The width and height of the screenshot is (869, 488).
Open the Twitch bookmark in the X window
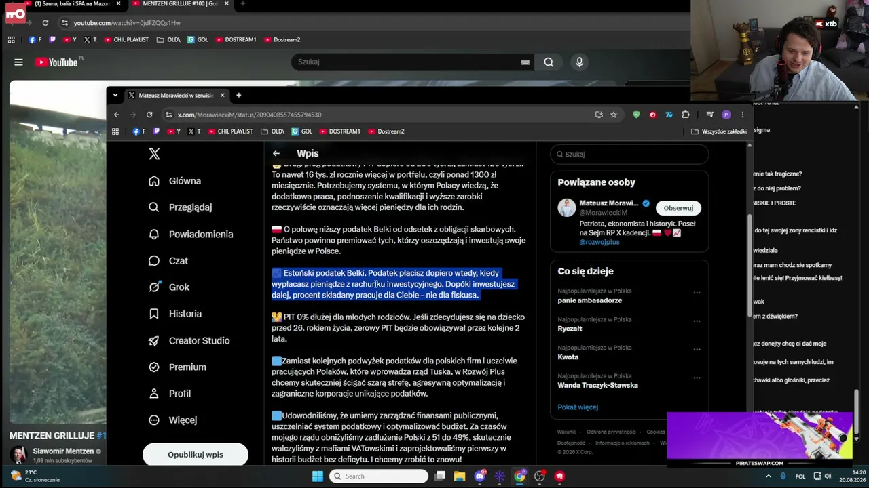(x=157, y=131)
